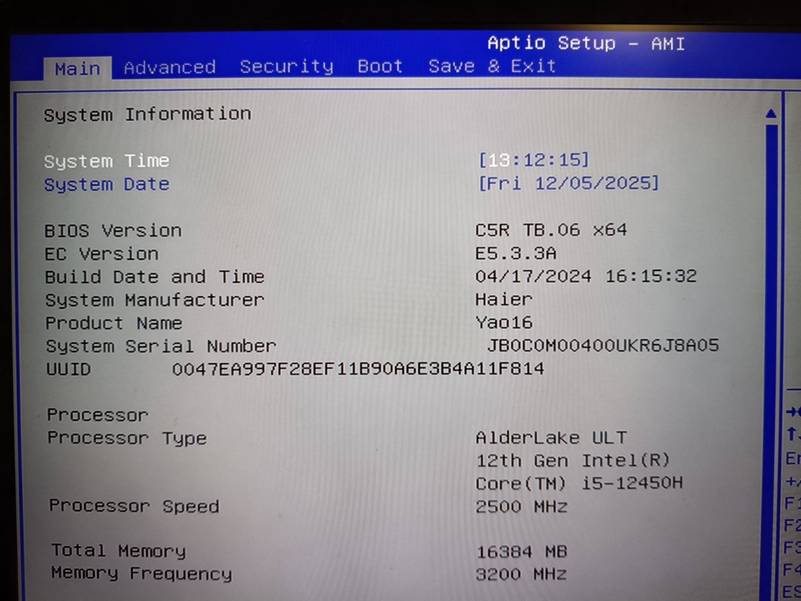Click the vertical scrollbar track
This screenshot has height=601, width=801.
point(771,313)
